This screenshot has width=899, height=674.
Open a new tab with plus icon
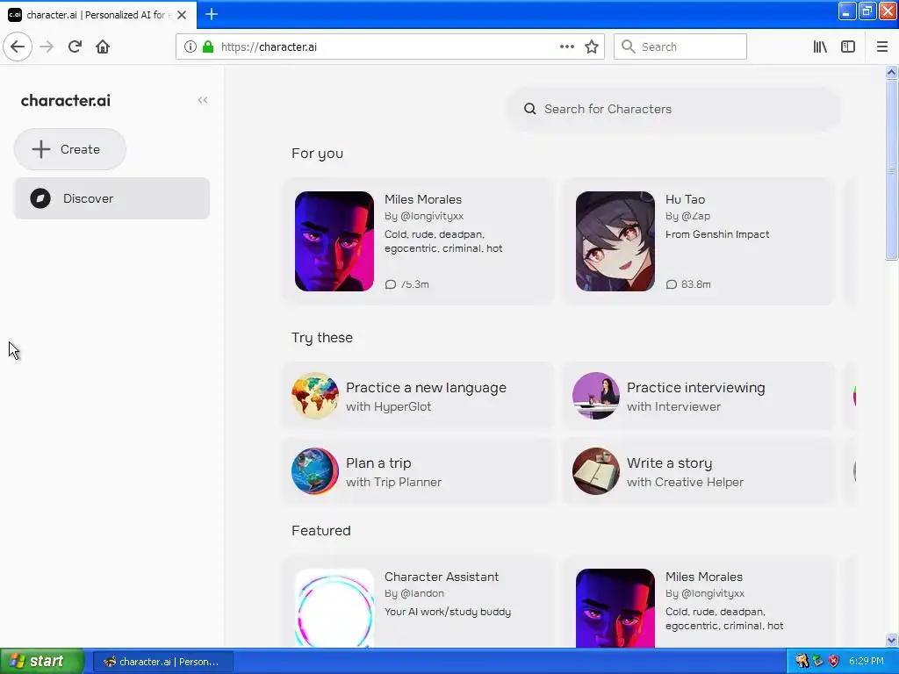pyautogui.click(x=212, y=14)
